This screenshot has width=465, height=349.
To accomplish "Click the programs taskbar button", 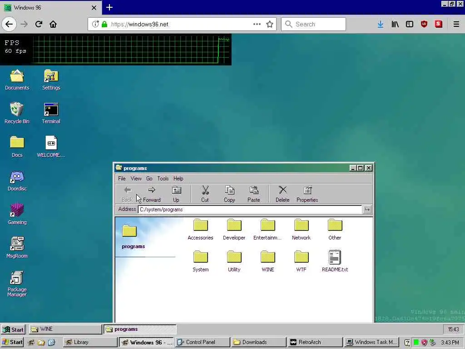I will point(139,329).
